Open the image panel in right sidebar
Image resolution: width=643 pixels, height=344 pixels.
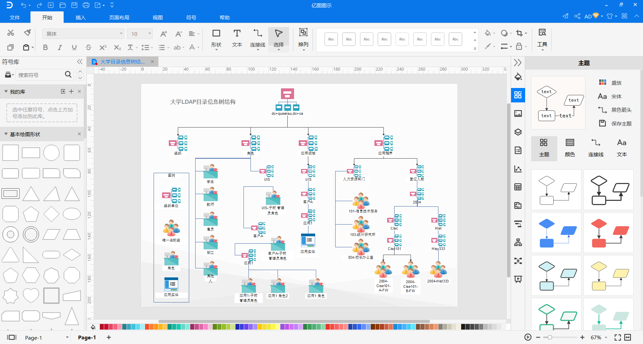[518, 113]
